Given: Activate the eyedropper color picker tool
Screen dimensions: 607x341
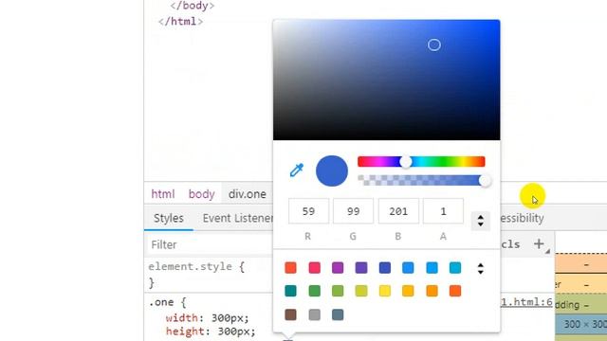Looking at the screenshot, I should [x=297, y=170].
